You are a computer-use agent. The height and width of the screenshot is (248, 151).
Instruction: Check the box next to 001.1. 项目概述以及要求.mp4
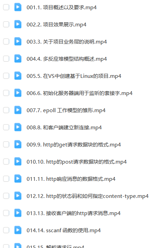6,7
